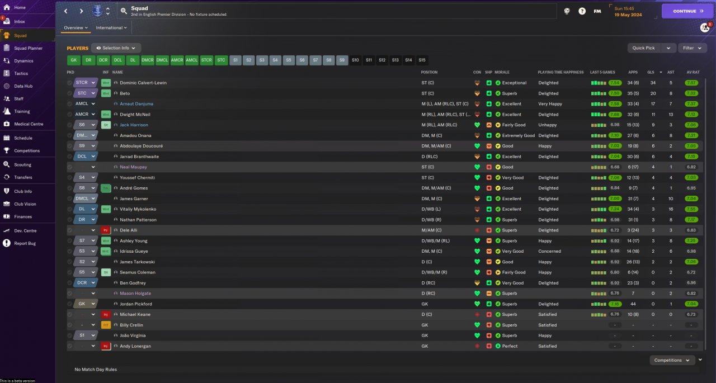Open the Schedule page

click(23, 138)
